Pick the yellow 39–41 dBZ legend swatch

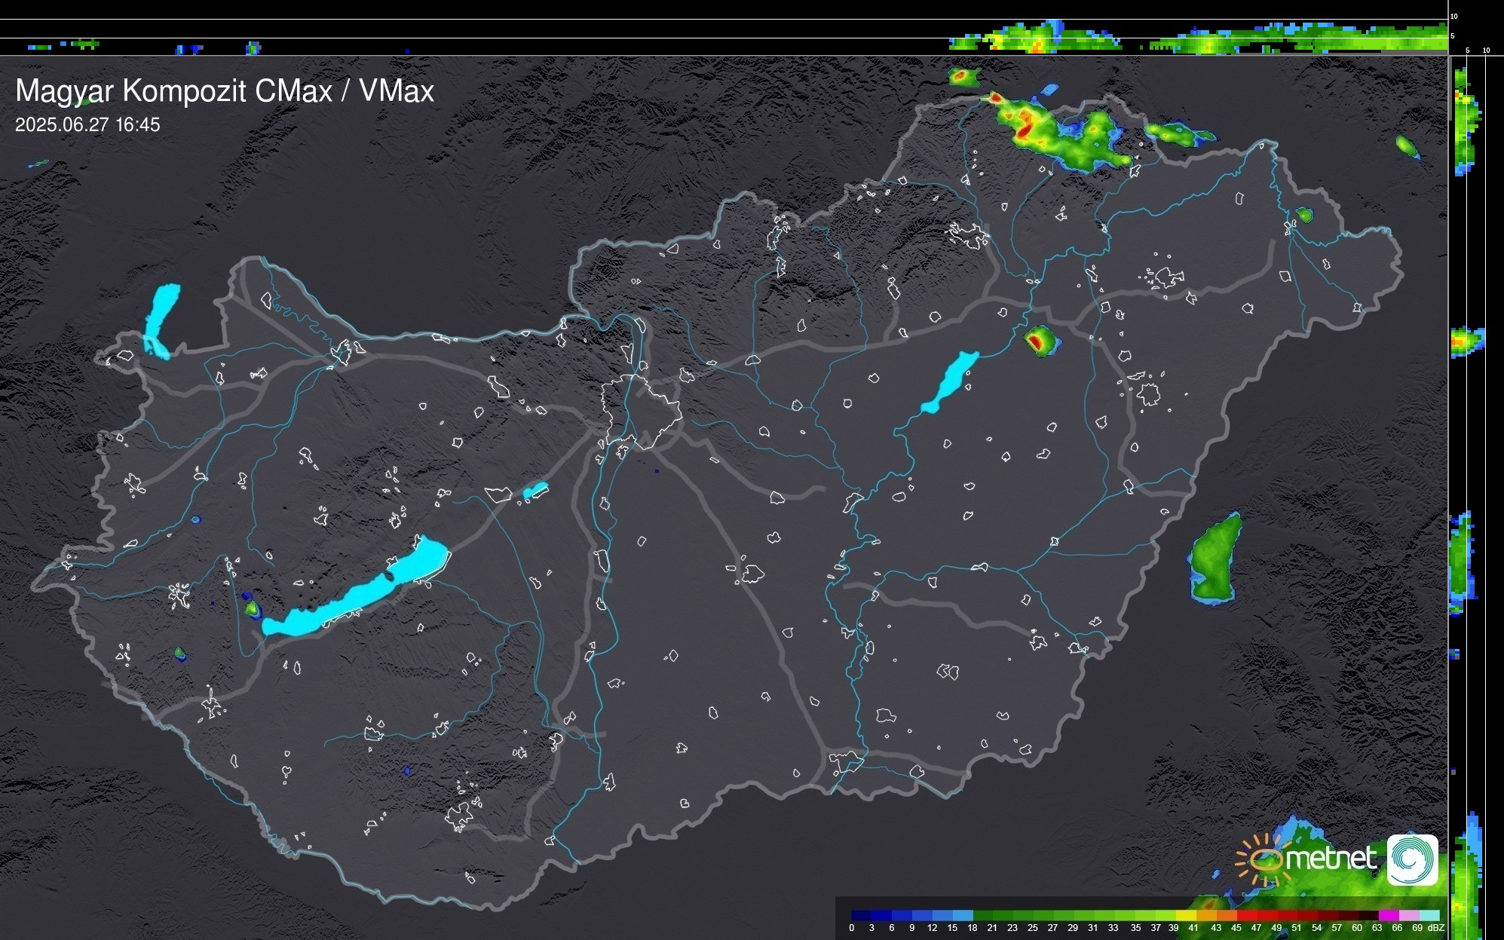click(1186, 915)
